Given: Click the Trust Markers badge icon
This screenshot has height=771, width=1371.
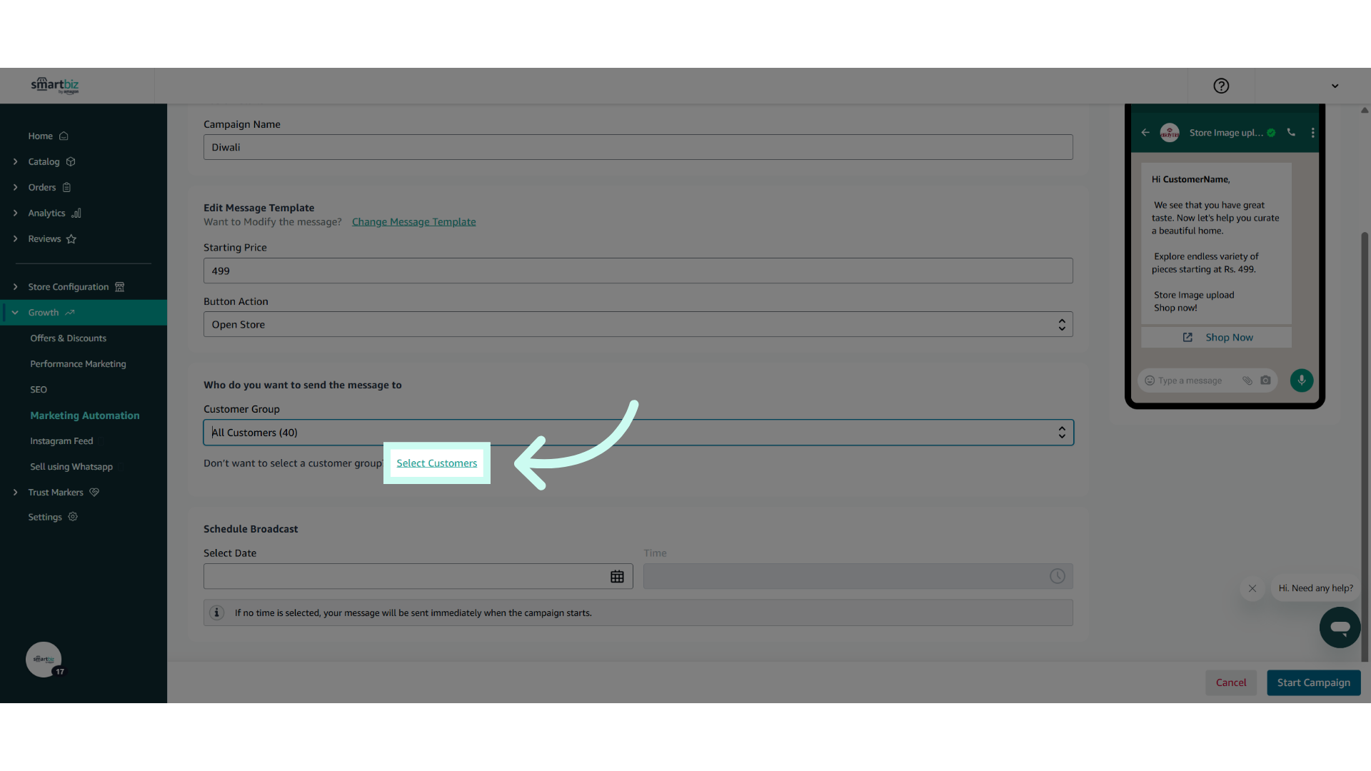Looking at the screenshot, I should [x=94, y=492].
